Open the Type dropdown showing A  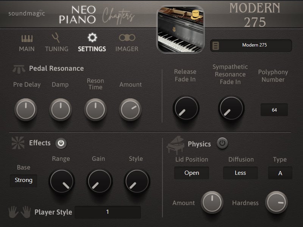point(280,173)
